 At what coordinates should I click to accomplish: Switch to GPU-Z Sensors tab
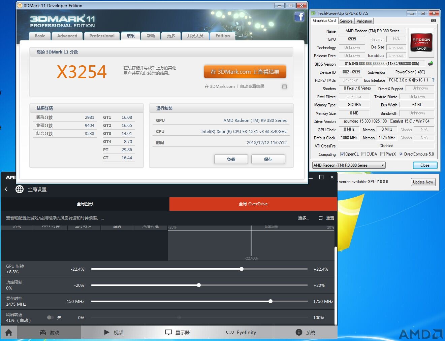coord(346,21)
